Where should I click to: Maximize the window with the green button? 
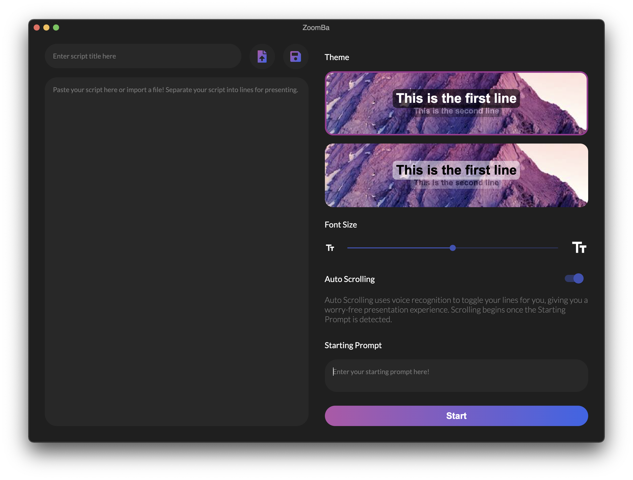56,27
